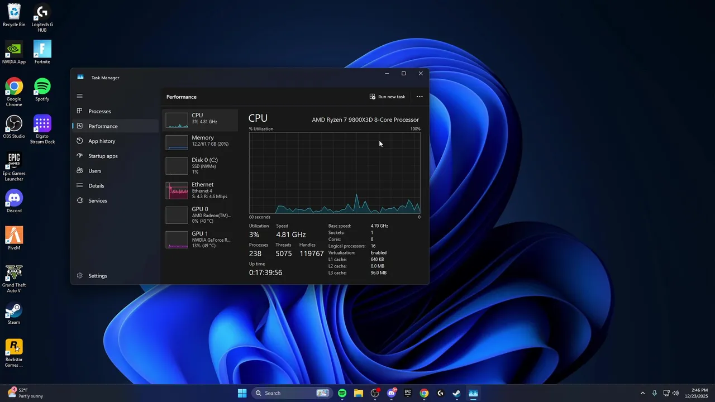Click Run new task button
Image resolution: width=715 pixels, height=402 pixels.
tap(387, 97)
